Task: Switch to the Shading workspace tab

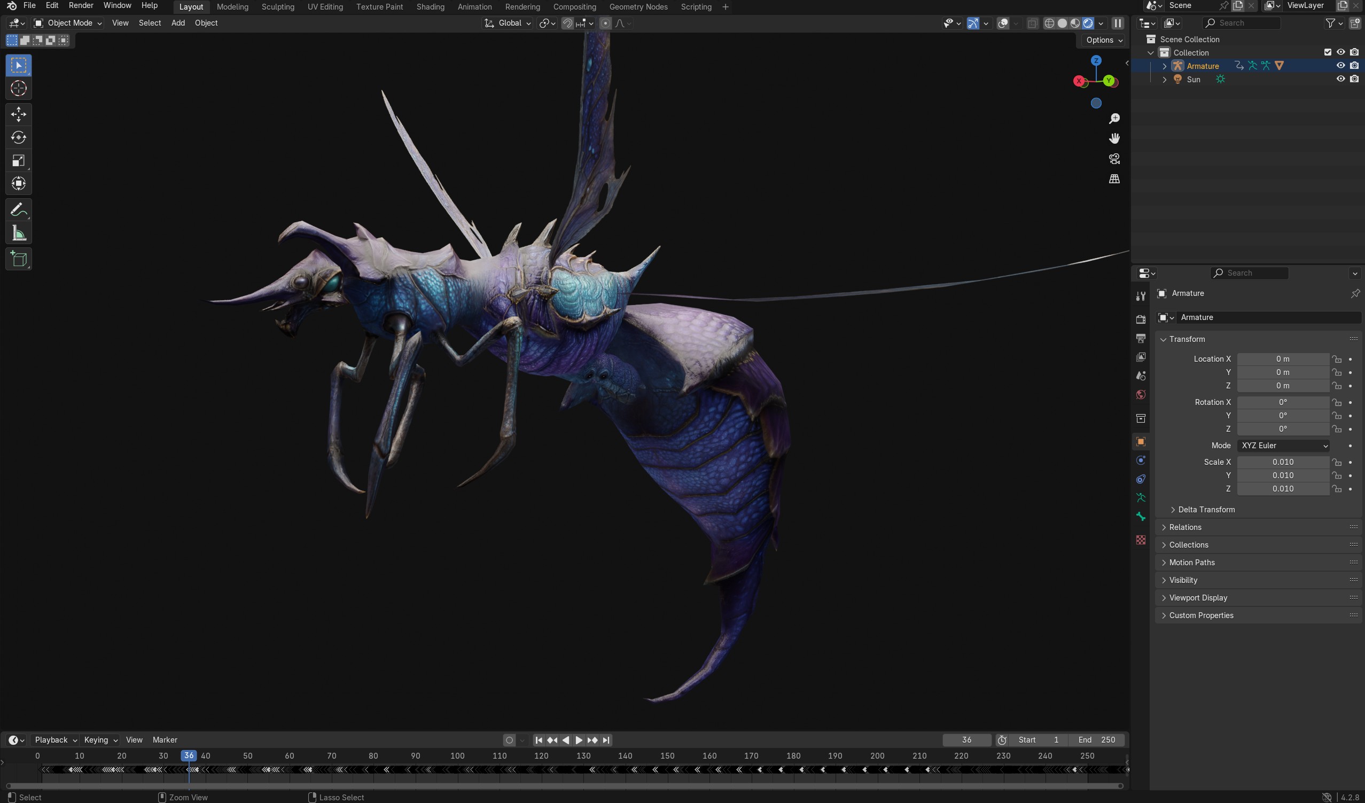Action: tap(430, 7)
